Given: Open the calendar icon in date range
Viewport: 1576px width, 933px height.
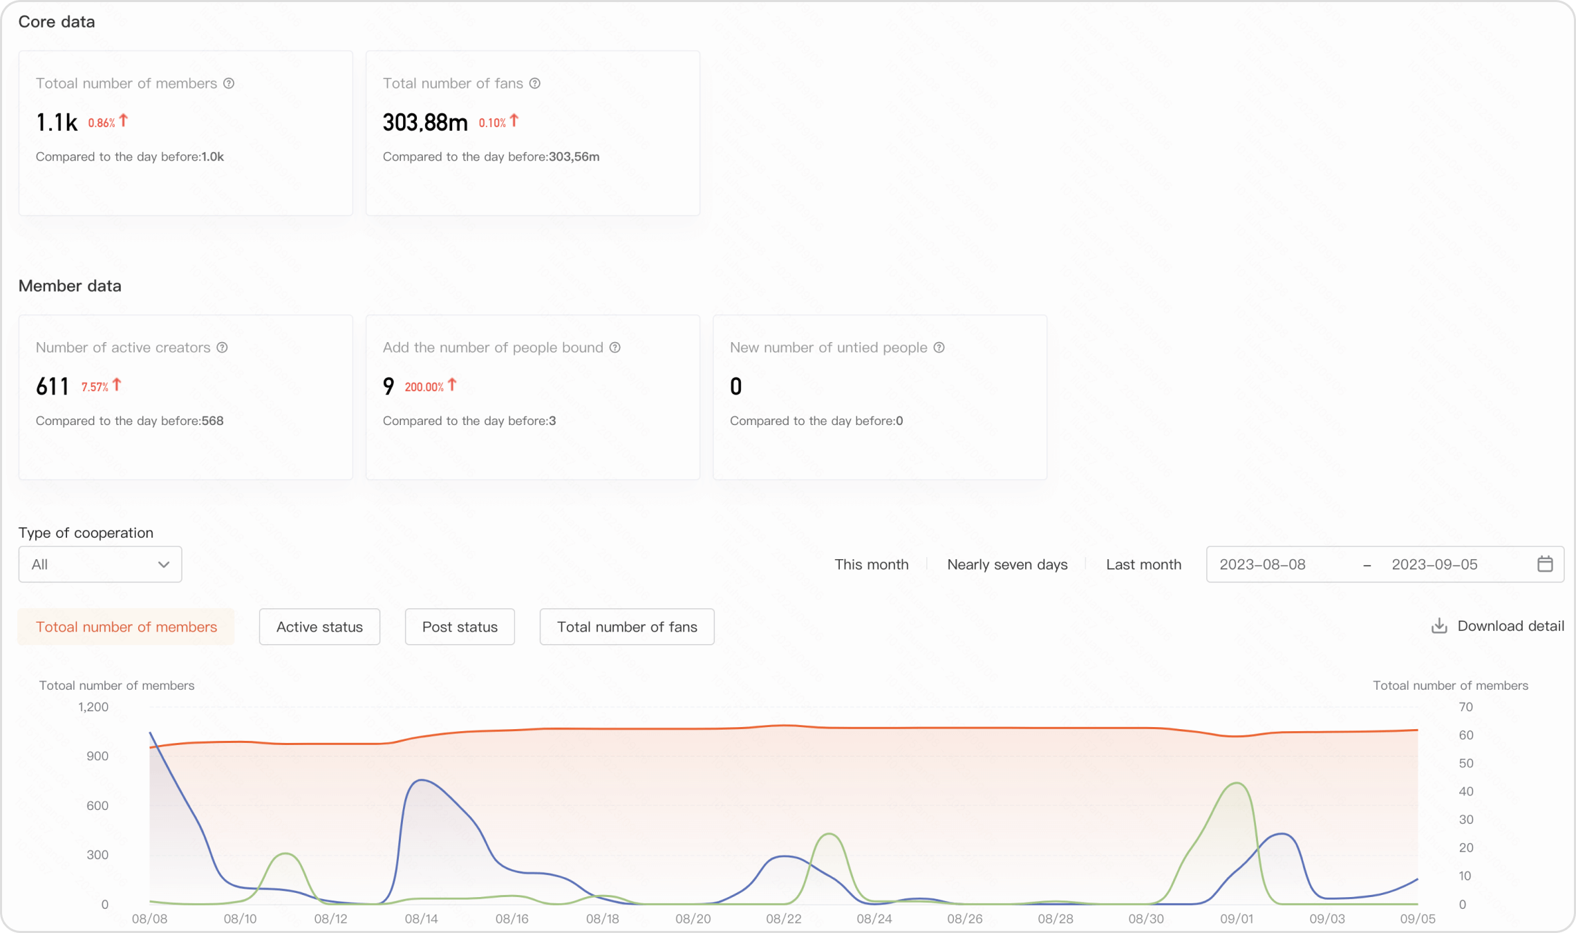Looking at the screenshot, I should [1545, 564].
